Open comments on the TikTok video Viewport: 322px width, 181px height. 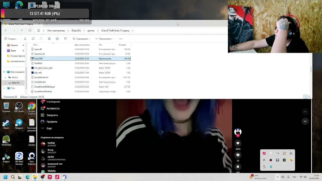point(238,155)
